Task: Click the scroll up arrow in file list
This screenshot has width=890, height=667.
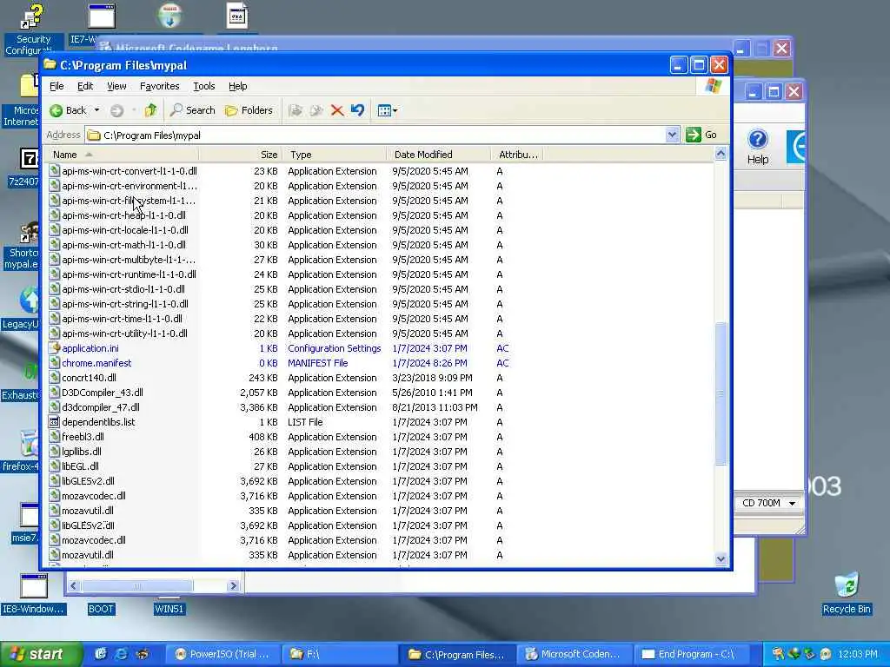Action: 721,154
